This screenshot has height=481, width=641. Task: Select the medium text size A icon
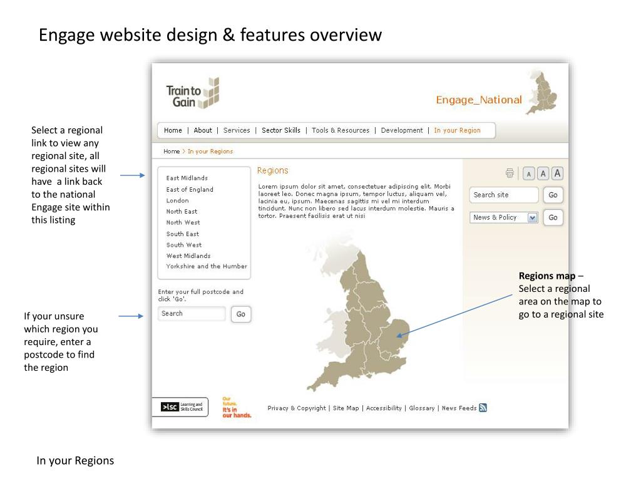pyautogui.click(x=543, y=173)
